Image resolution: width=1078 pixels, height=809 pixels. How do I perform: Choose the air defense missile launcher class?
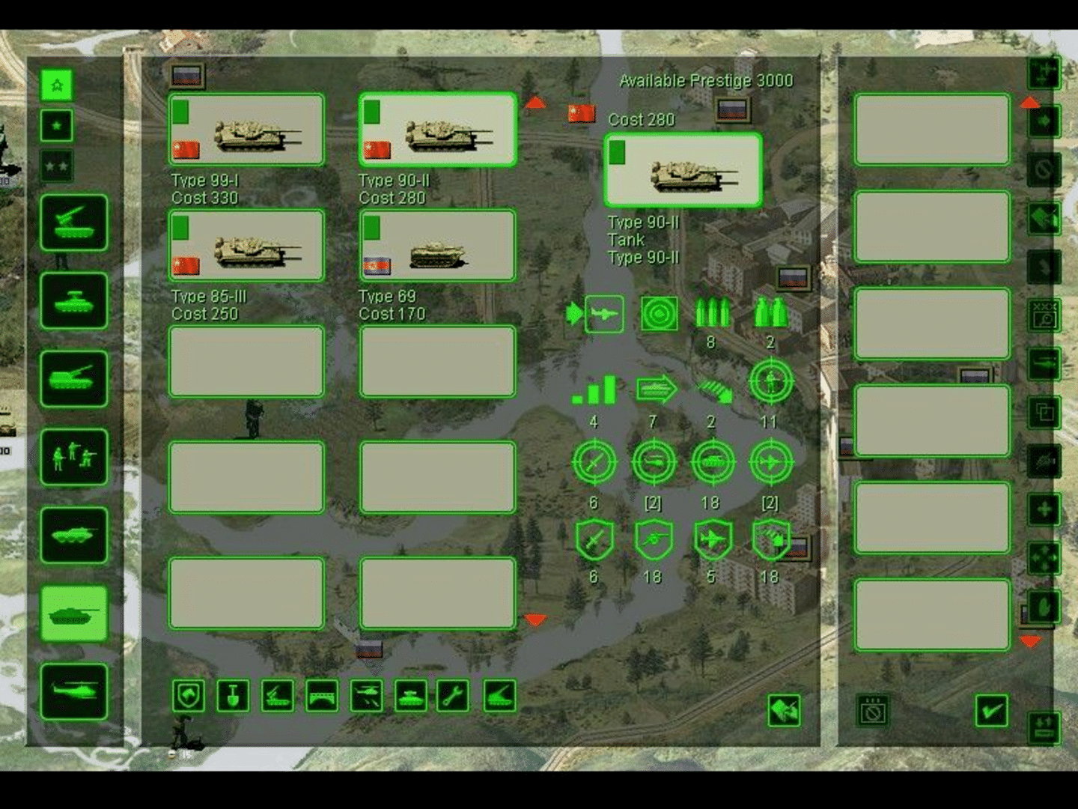pyautogui.click(x=73, y=222)
